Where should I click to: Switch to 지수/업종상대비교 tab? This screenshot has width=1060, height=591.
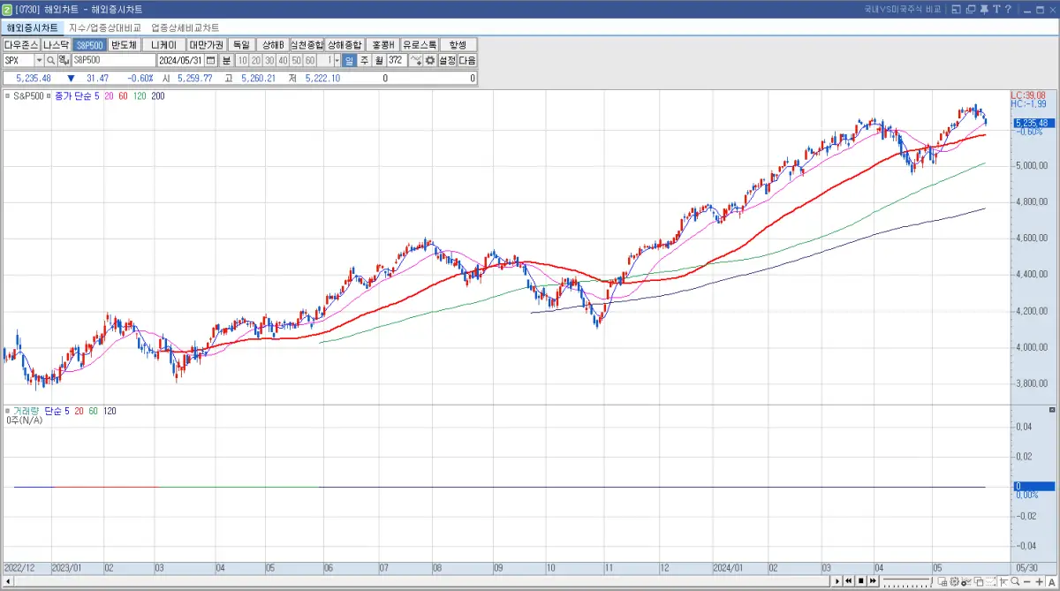tap(105, 27)
